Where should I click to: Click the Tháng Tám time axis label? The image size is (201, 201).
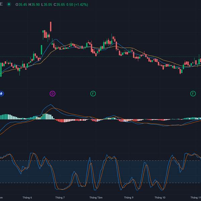95,198
